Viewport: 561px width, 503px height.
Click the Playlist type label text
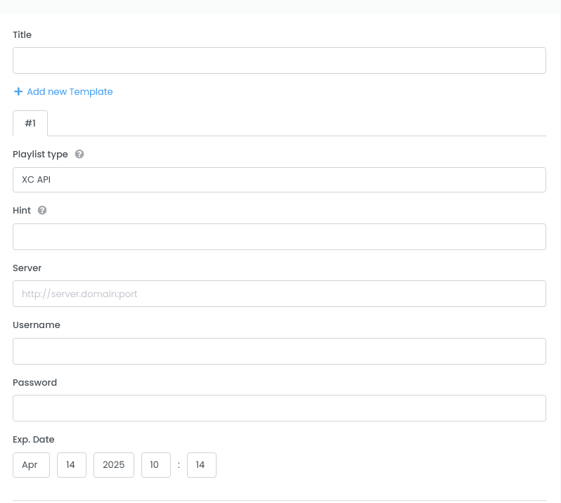pos(40,154)
